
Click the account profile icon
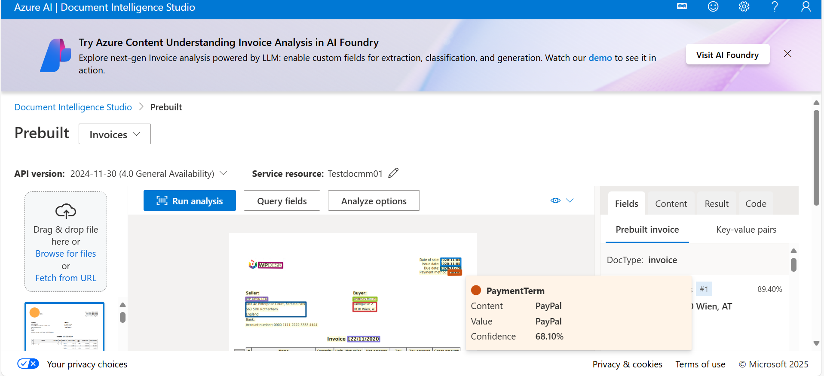(x=806, y=6)
